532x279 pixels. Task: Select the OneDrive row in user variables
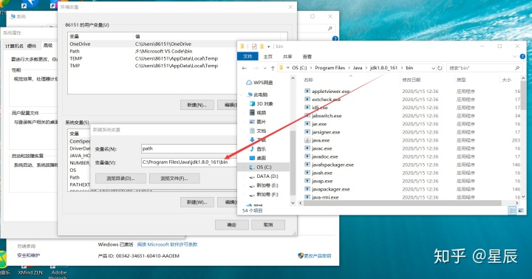pyautogui.click(x=151, y=44)
